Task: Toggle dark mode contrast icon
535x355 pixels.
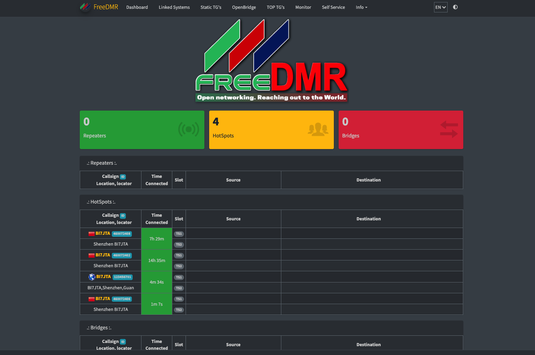Action: click(x=455, y=7)
